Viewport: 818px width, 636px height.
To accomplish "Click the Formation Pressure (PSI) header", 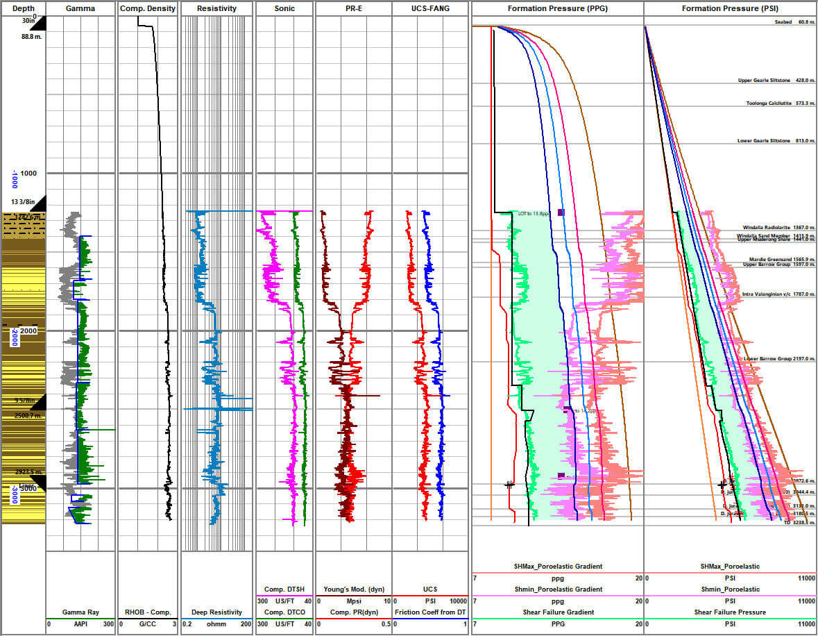I will point(730,8).
